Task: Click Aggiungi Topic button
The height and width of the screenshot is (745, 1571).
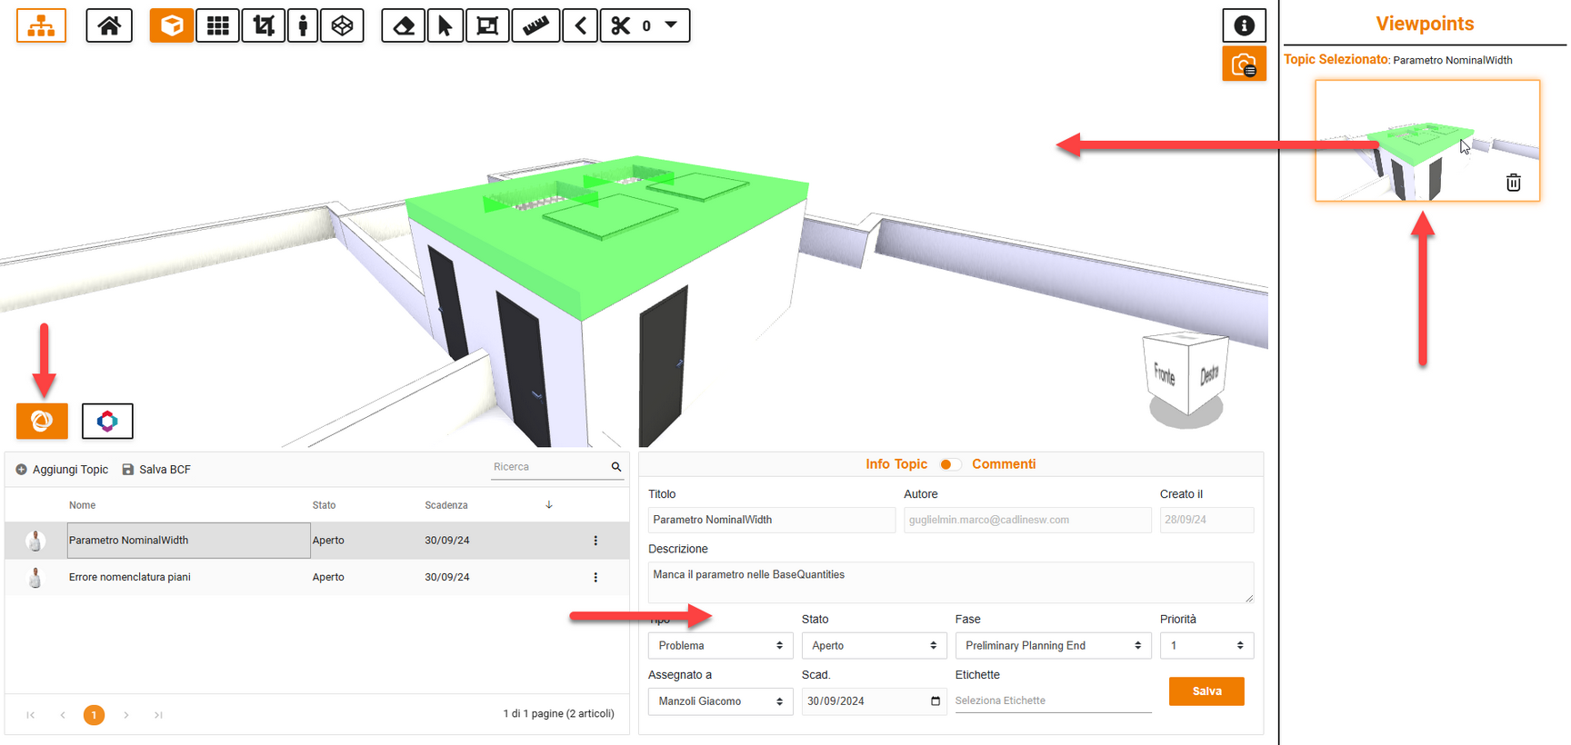Action: pyautogui.click(x=62, y=470)
